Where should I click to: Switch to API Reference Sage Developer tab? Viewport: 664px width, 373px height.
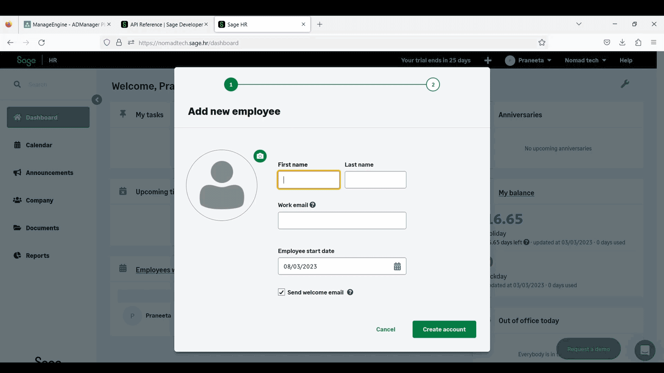[x=166, y=25]
